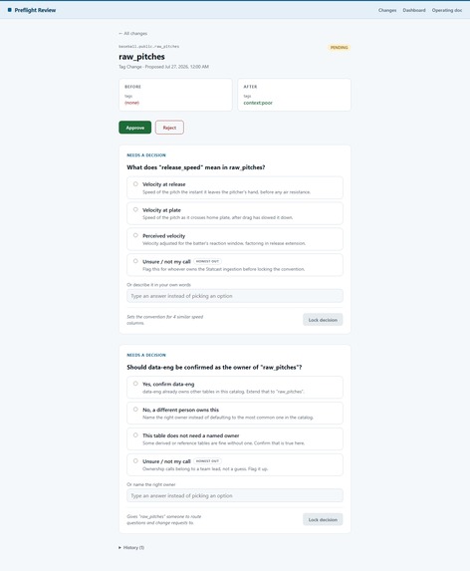Select the Velocity at release radio option

[x=135, y=184]
